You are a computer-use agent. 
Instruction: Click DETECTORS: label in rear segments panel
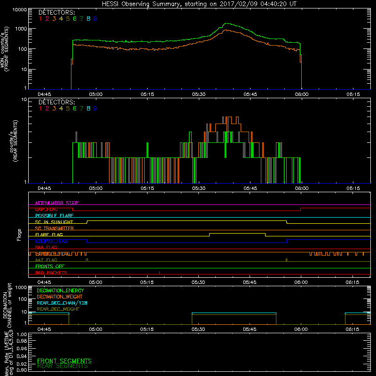pos(56,102)
